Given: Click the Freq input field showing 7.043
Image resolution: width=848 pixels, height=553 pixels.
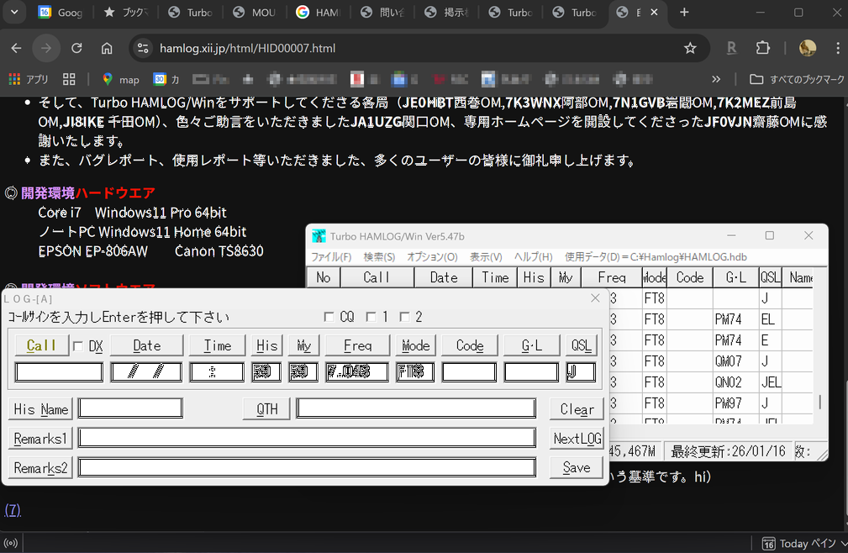Looking at the screenshot, I should click(x=357, y=371).
